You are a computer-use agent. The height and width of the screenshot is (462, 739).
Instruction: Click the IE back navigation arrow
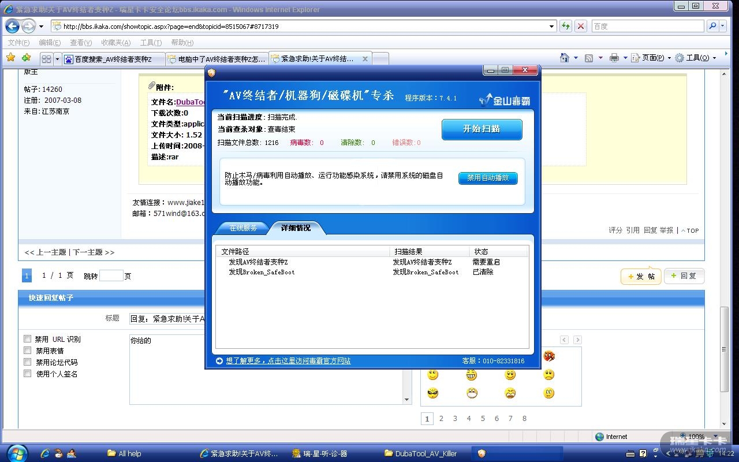click(x=12, y=26)
